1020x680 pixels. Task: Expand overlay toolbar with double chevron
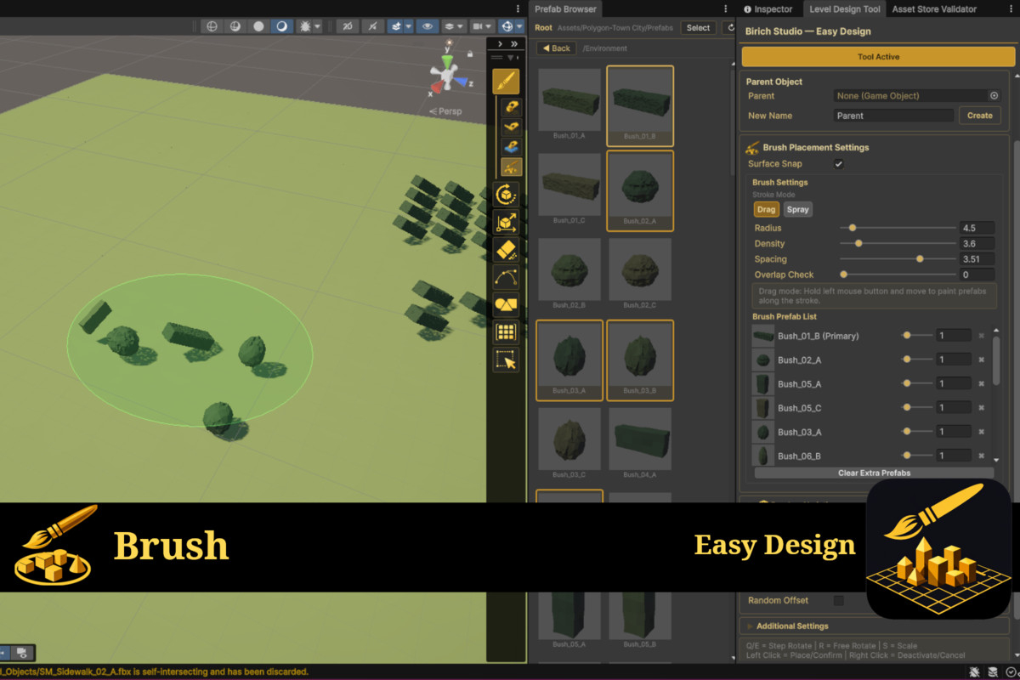pos(513,44)
